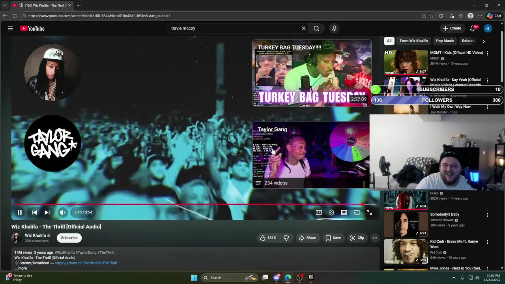Go back in the browser
This screenshot has height=284, width=505.
coord(5,16)
